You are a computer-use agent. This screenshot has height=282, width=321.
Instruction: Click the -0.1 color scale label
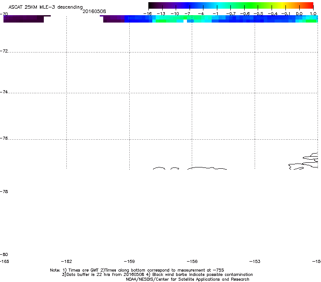(x=286, y=14)
